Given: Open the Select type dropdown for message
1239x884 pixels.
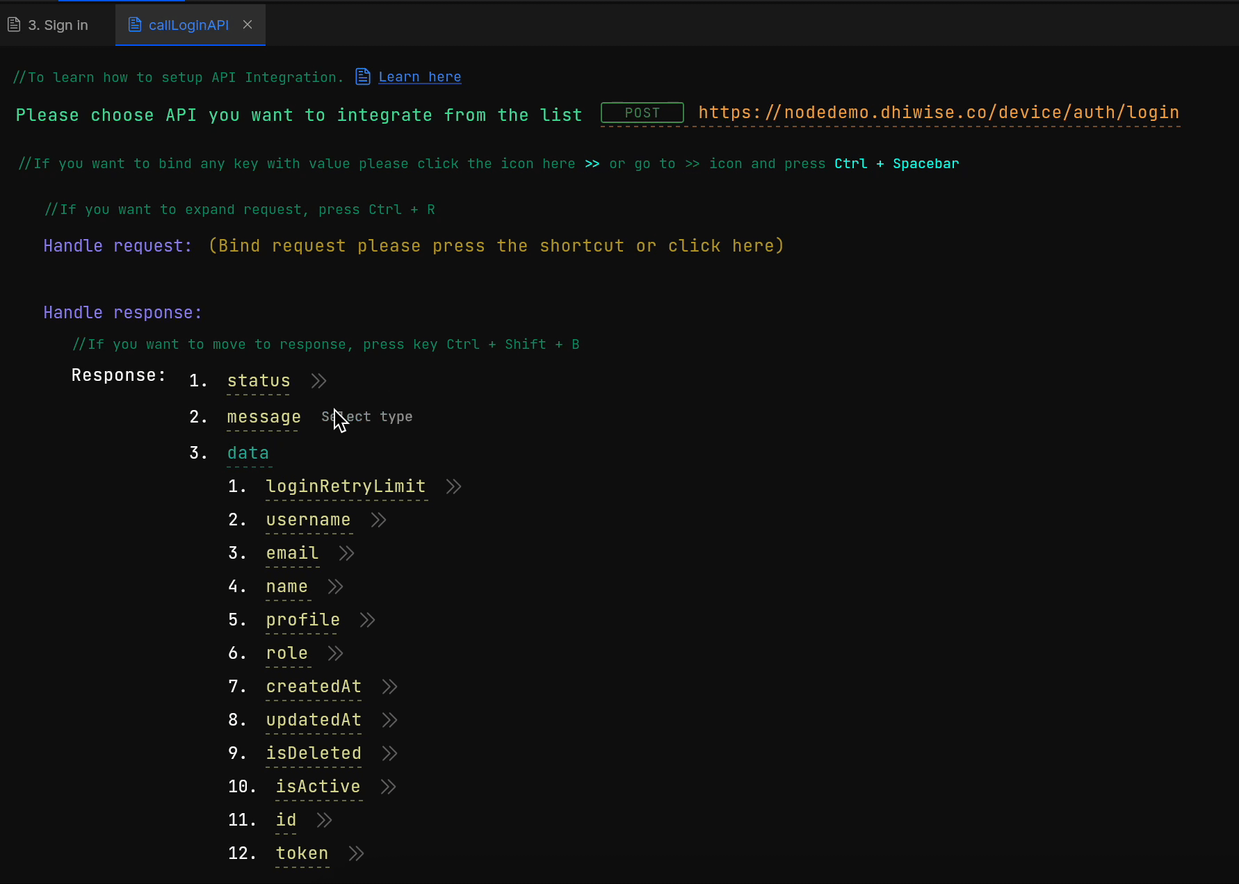Looking at the screenshot, I should click(366, 416).
